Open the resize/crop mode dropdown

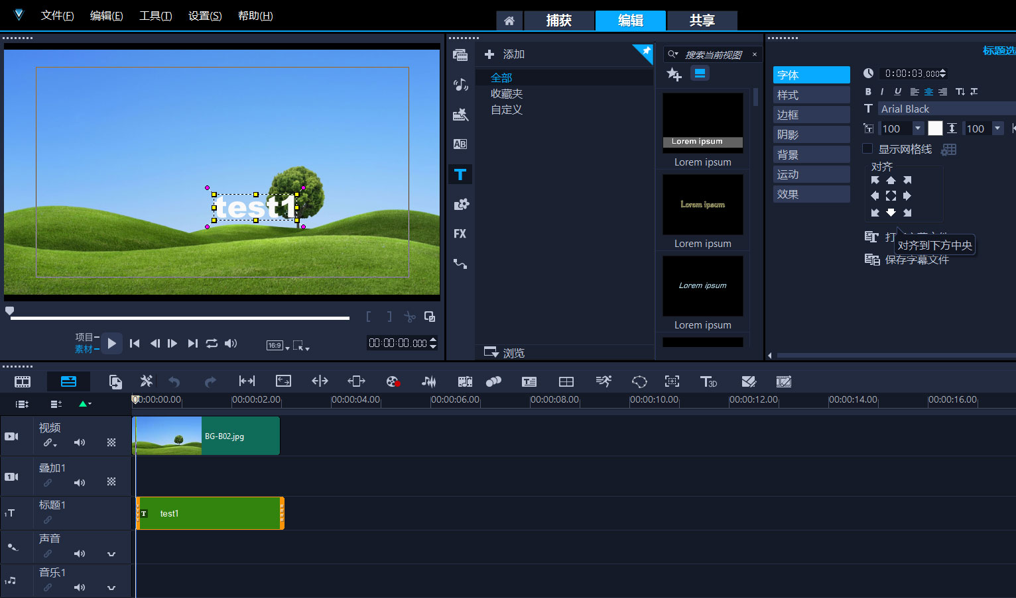point(301,345)
